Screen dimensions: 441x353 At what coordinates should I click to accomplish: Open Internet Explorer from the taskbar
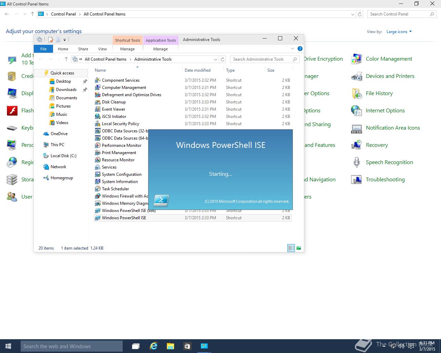[153, 346]
